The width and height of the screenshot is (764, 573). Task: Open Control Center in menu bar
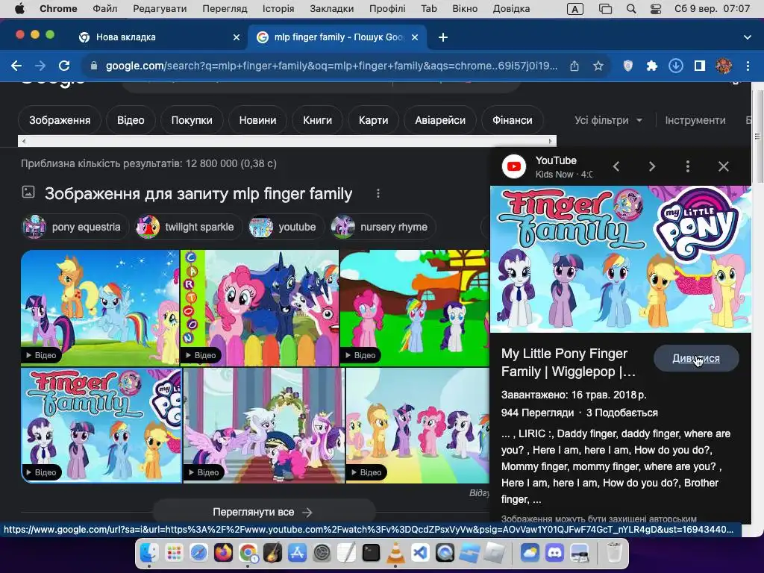coord(656,9)
